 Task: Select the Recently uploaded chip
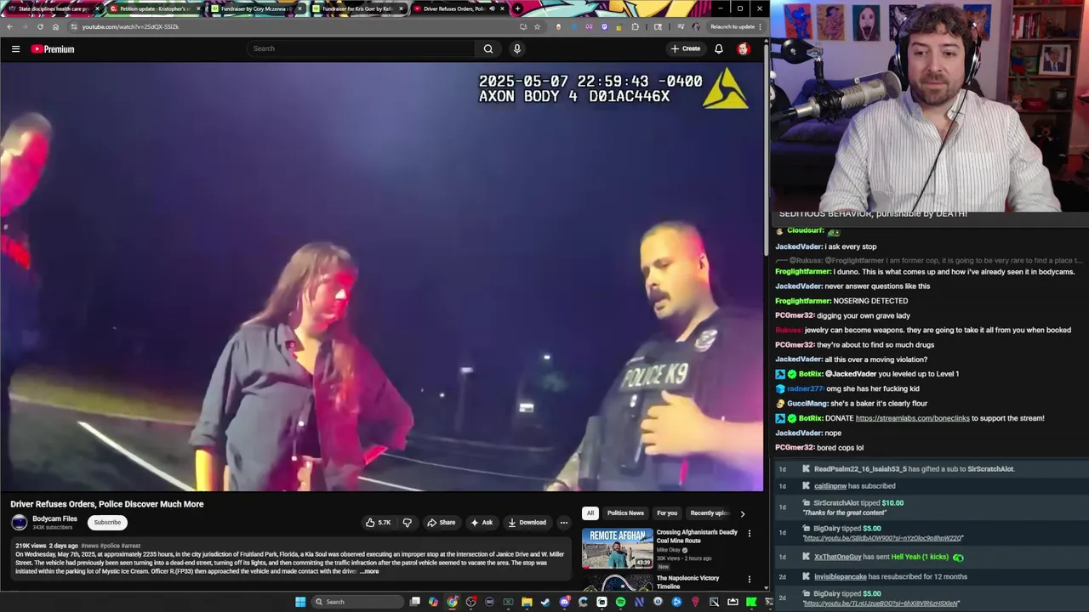pyautogui.click(x=709, y=513)
